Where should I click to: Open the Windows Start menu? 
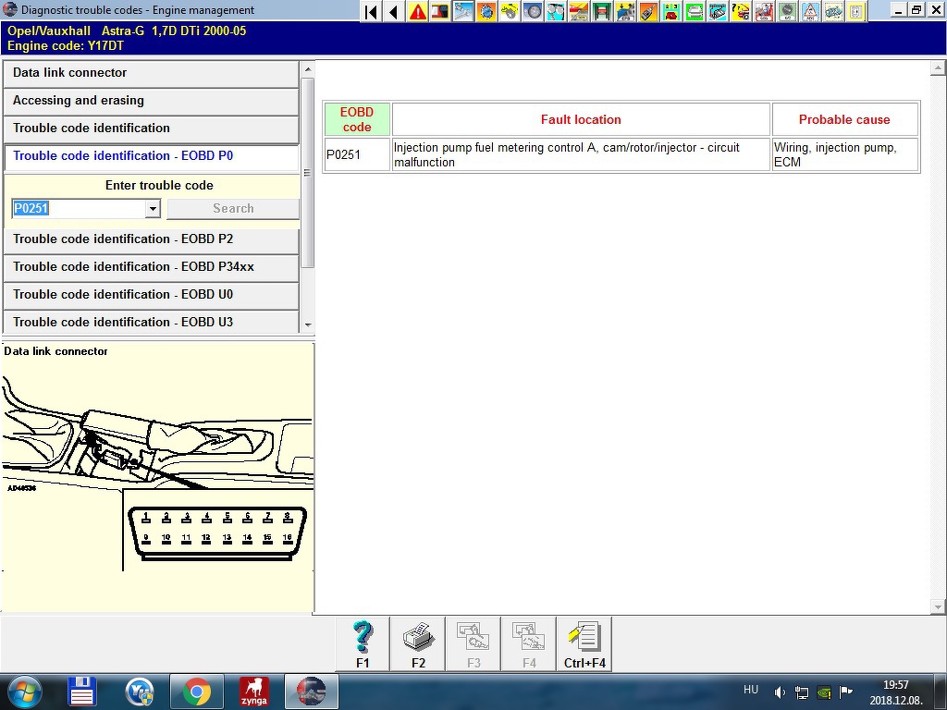pyautogui.click(x=25, y=692)
